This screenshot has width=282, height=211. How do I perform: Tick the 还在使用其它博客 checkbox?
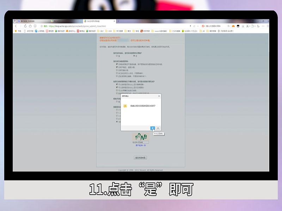click(117, 76)
